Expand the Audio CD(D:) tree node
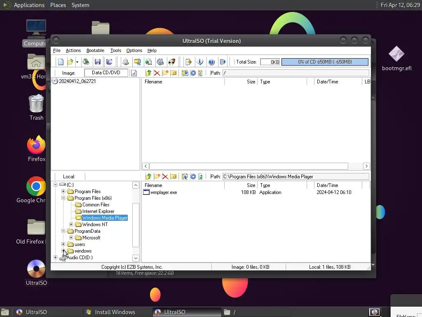The height and width of the screenshot is (317, 422). [x=56, y=258]
